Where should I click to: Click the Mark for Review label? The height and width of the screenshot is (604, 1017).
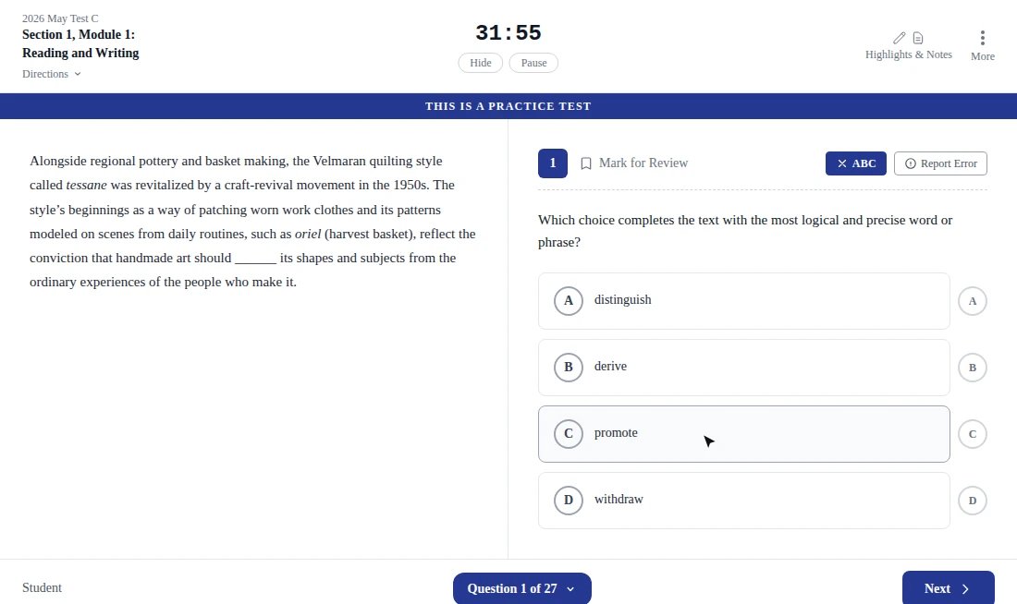click(643, 163)
